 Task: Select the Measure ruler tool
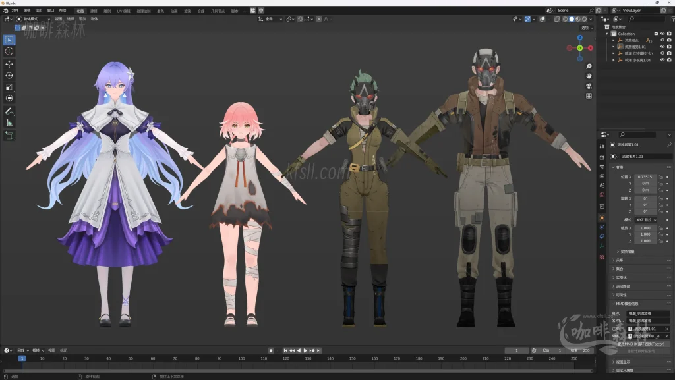(9, 122)
